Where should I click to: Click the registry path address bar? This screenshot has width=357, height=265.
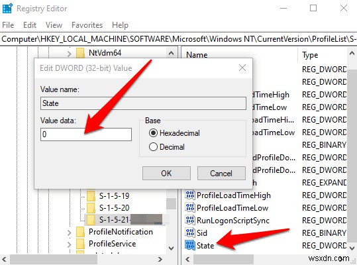point(179,39)
